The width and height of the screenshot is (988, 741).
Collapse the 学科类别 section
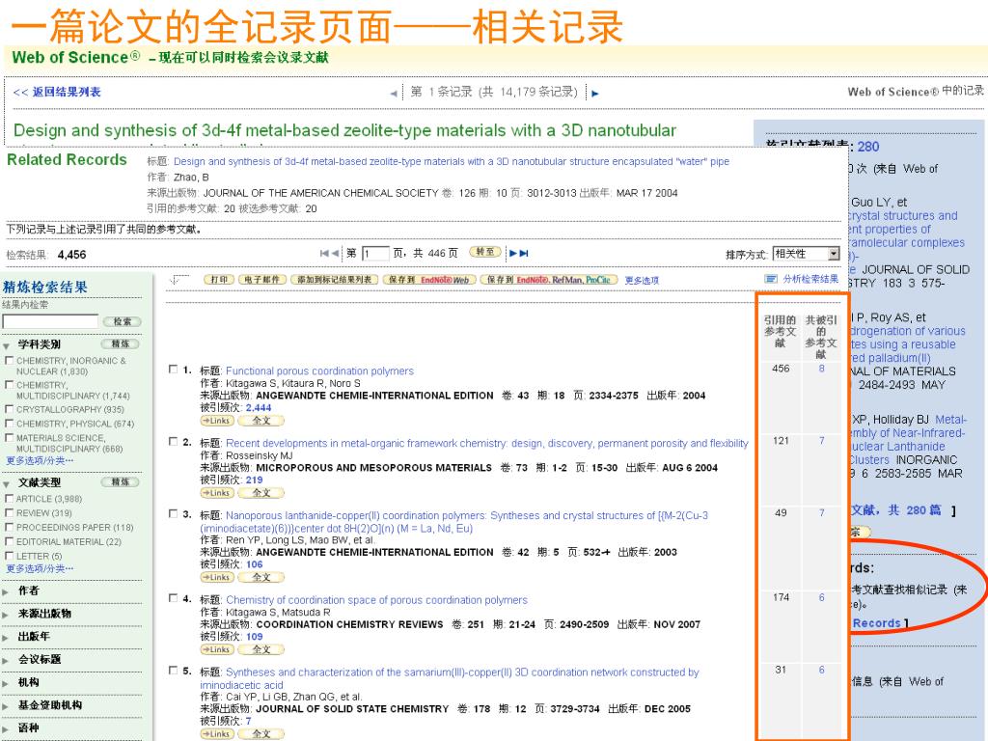[6, 345]
